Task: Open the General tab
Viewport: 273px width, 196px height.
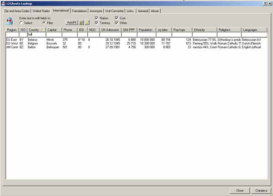Action: click(x=143, y=11)
